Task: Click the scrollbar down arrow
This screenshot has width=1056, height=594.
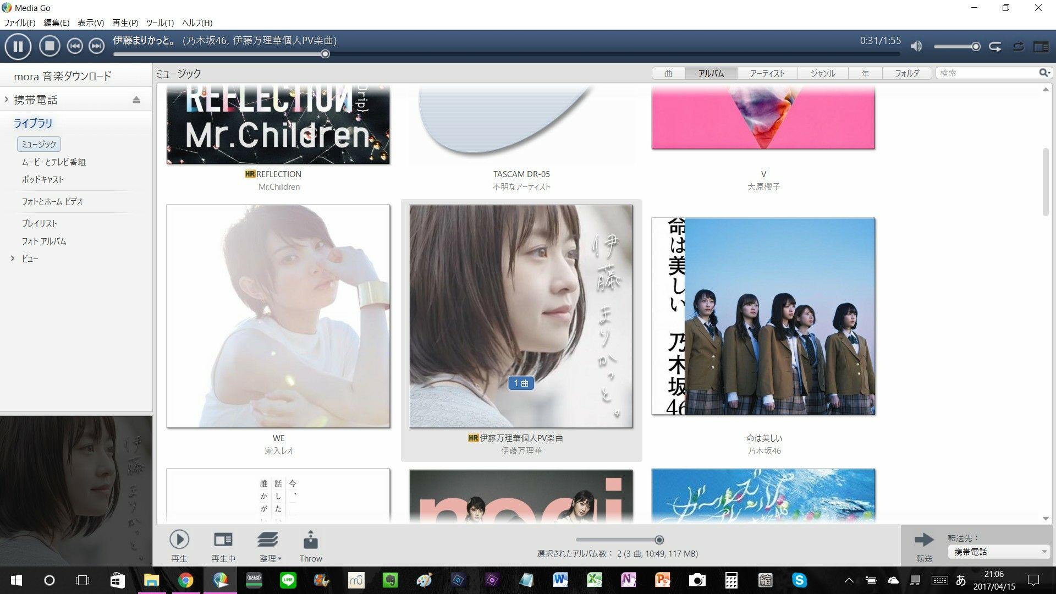Action: (x=1046, y=518)
